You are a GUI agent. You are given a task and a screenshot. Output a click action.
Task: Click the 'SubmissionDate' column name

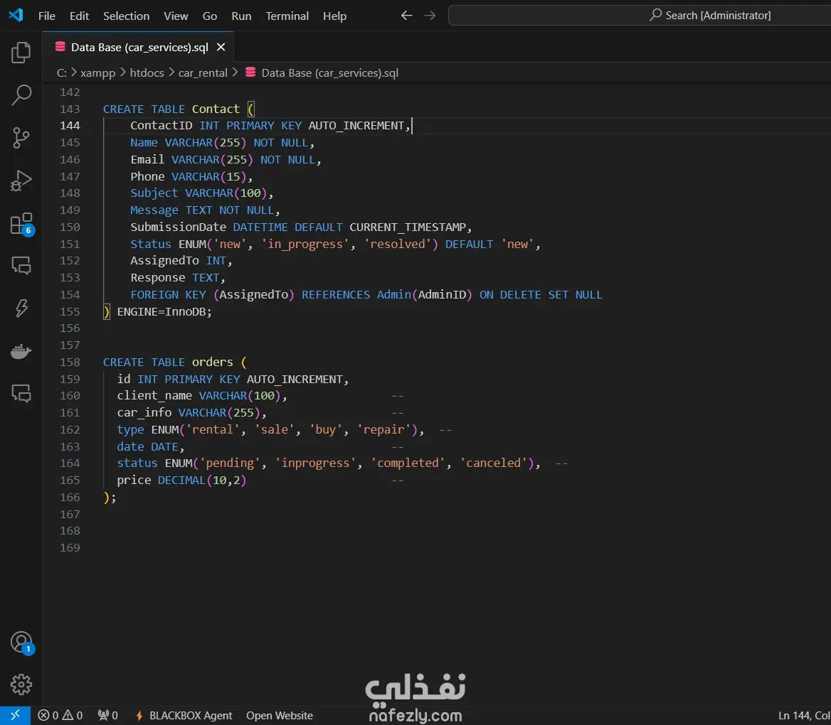coord(178,227)
